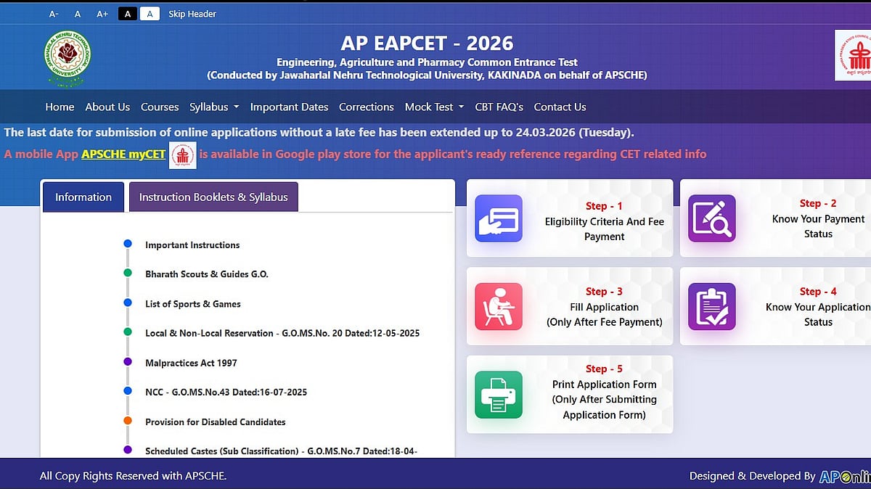
Task: Click the Step 1 fee payment card icon
Action: click(498, 218)
